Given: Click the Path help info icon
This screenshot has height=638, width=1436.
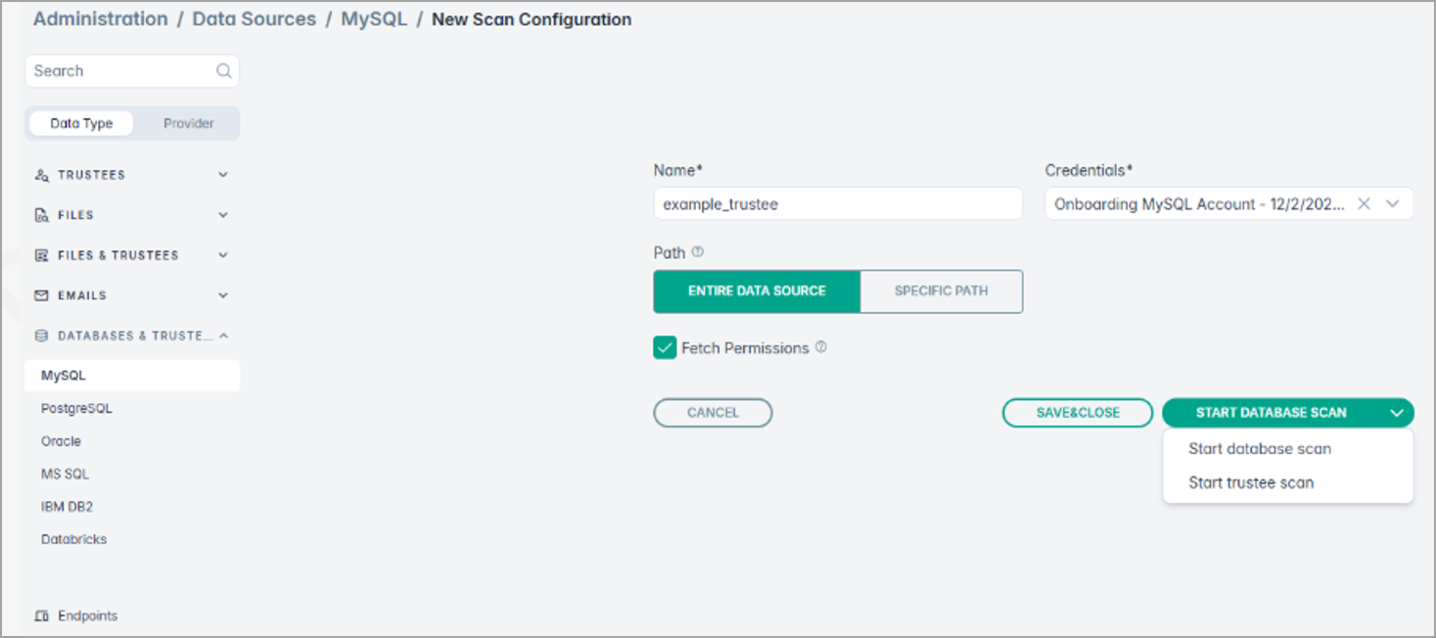Looking at the screenshot, I should point(698,252).
